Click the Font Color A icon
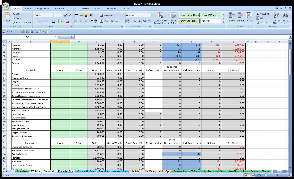The image size is (294, 179). click(x=68, y=21)
